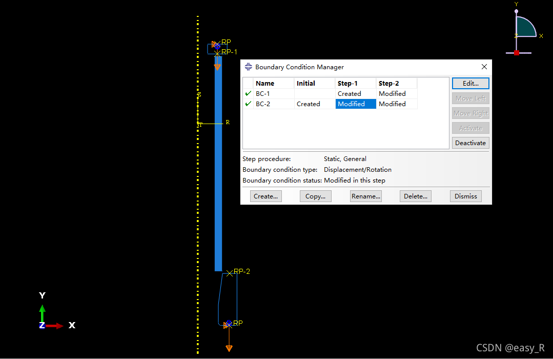This screenshot has width=553, height=359.
Task: Toggle the green checkmark for BC-2
Action: tap(248, 104)
